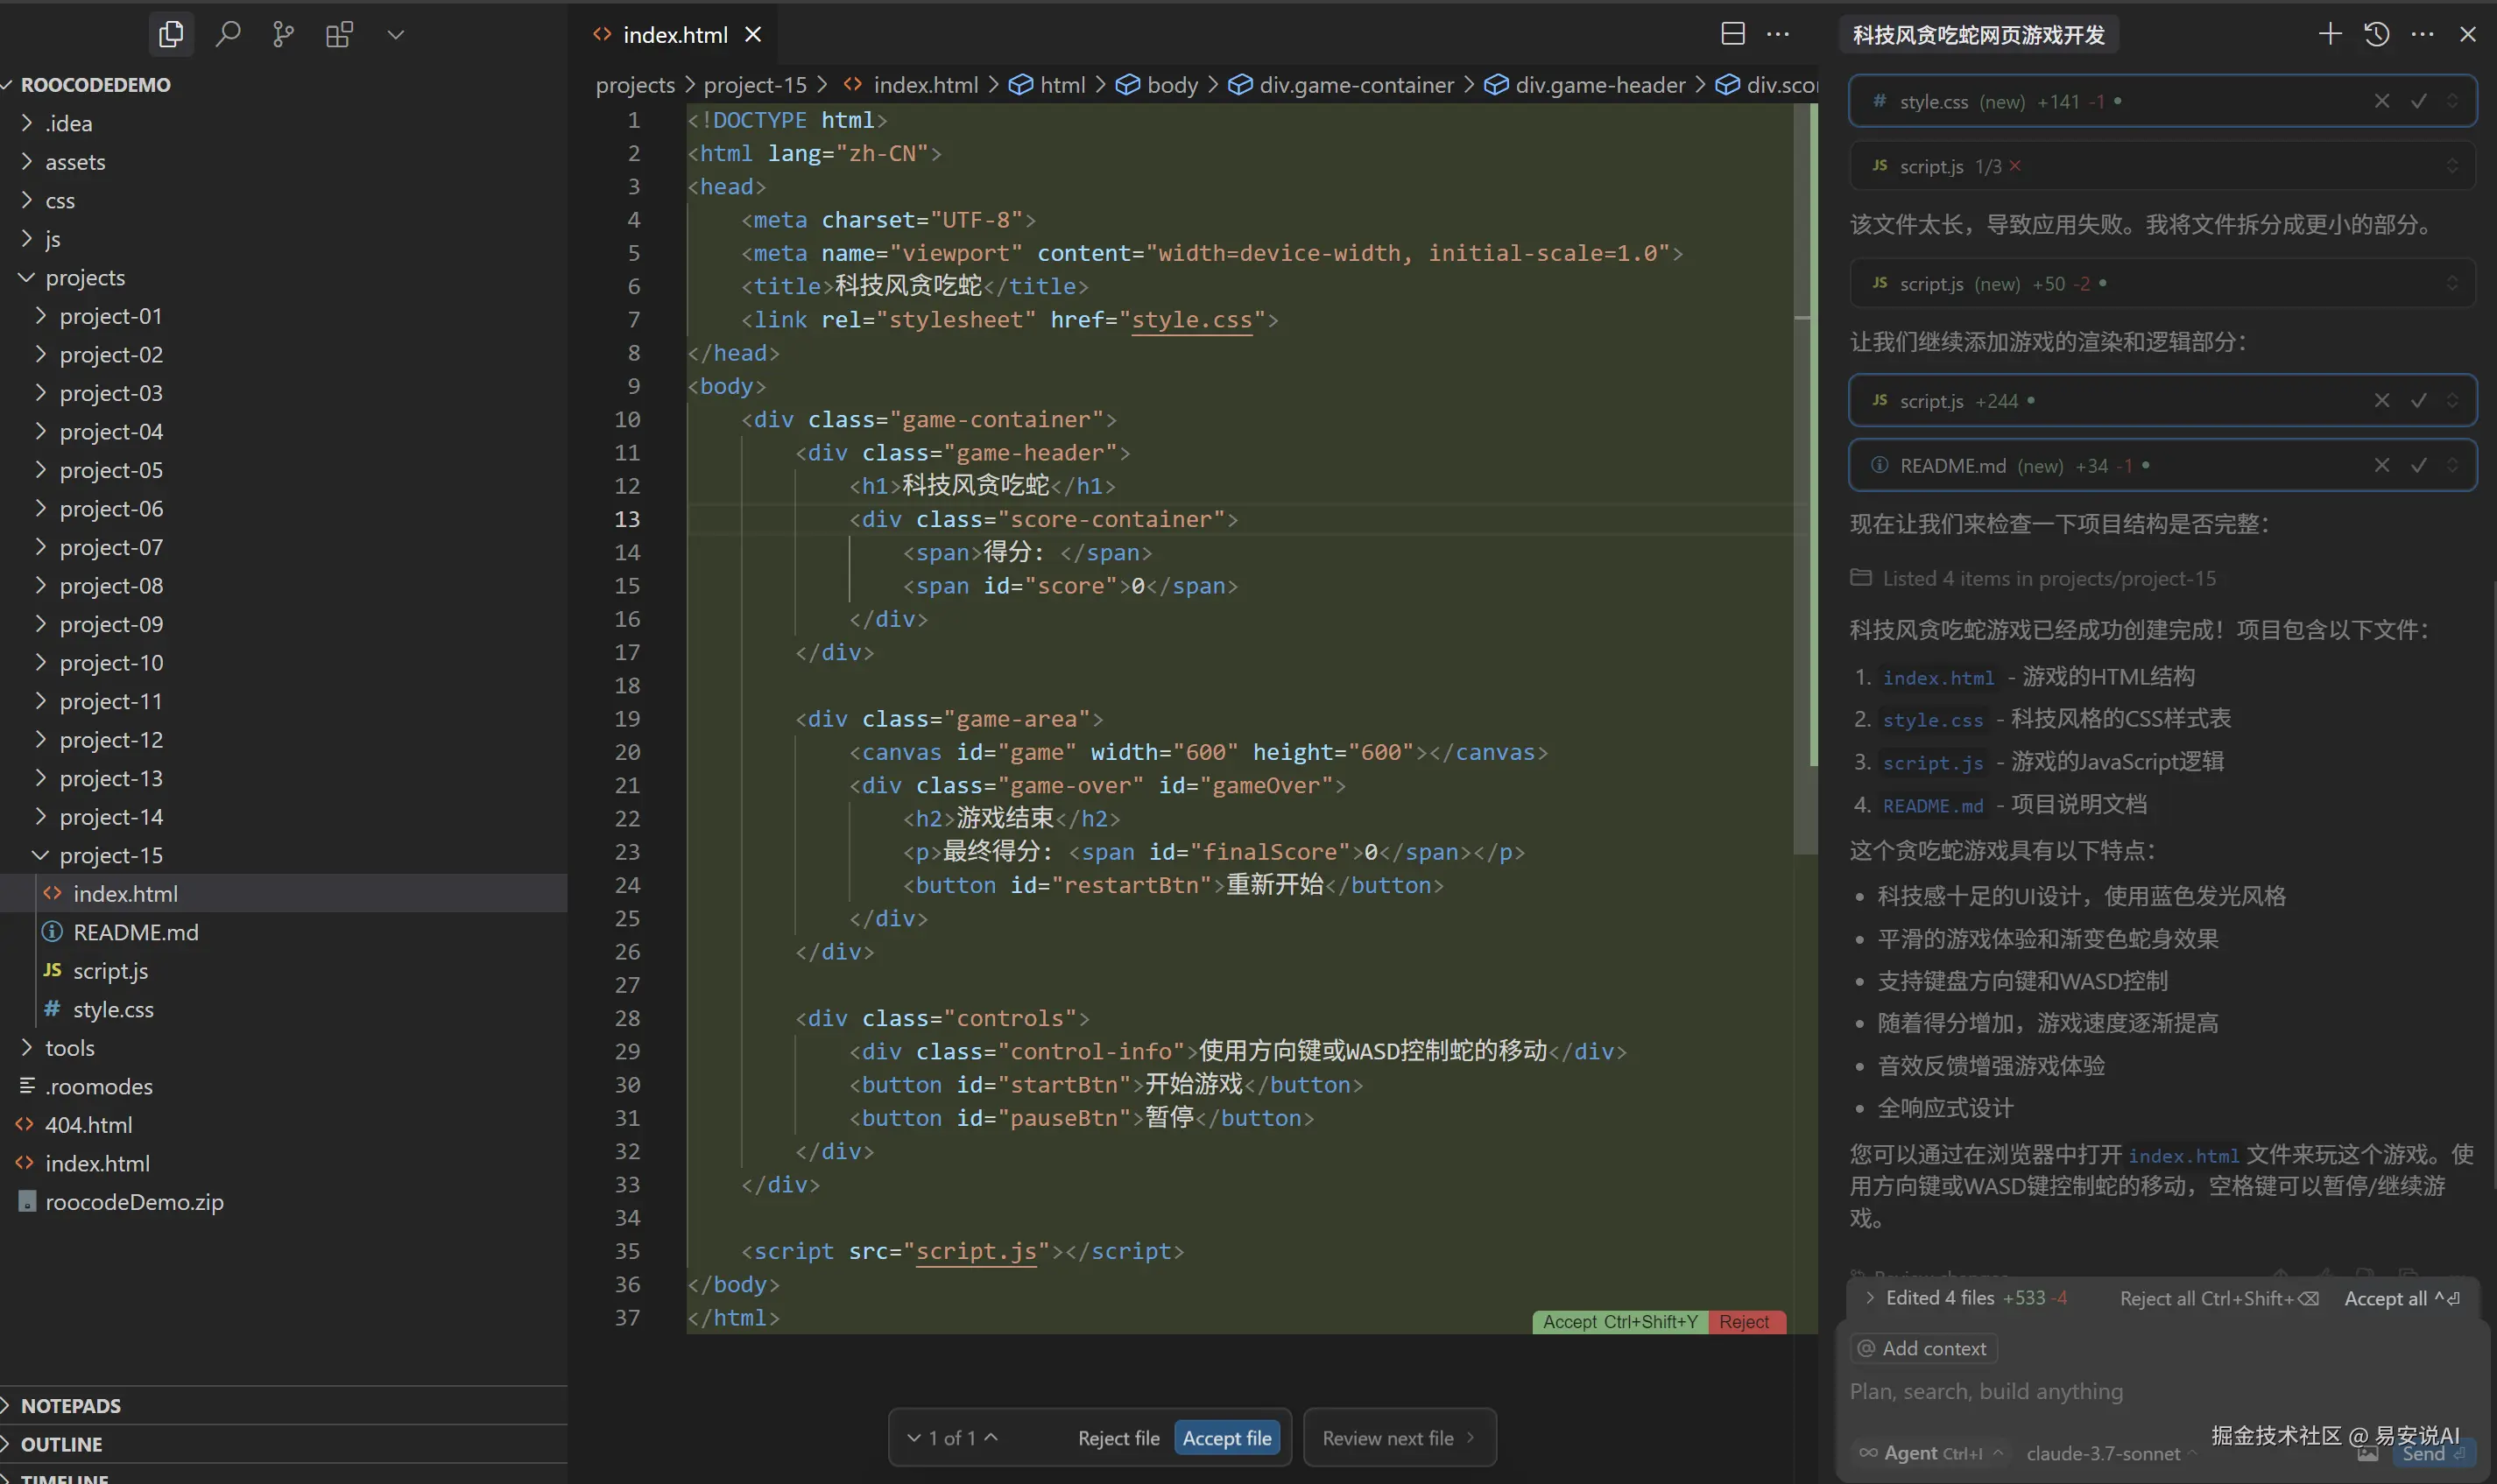The width and height of the screenshot is (2497, 1484).
Task: Start a new chat with plus icon
Action: tap(2330, 34)
